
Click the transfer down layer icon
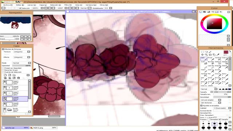(5, 78)
